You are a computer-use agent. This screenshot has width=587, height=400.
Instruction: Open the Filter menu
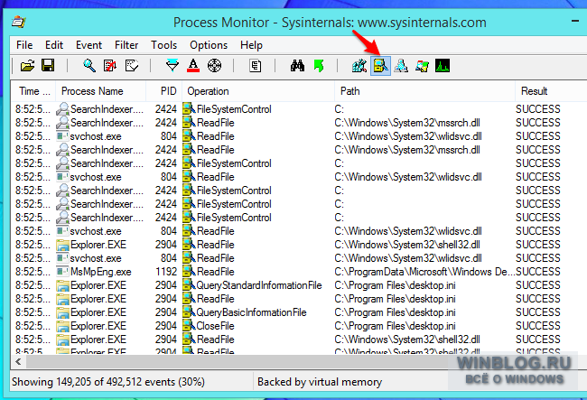(x=126, y=45)
